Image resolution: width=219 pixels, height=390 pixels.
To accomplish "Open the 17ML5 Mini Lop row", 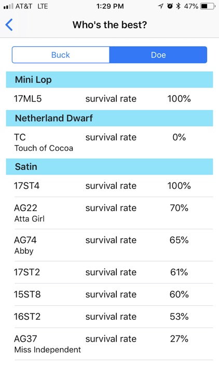I will tap(109, 99).
